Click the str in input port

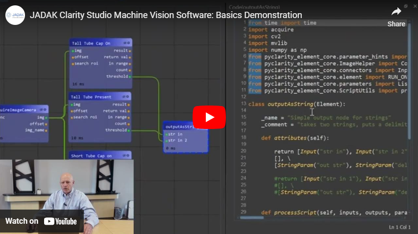coord(167,134)
